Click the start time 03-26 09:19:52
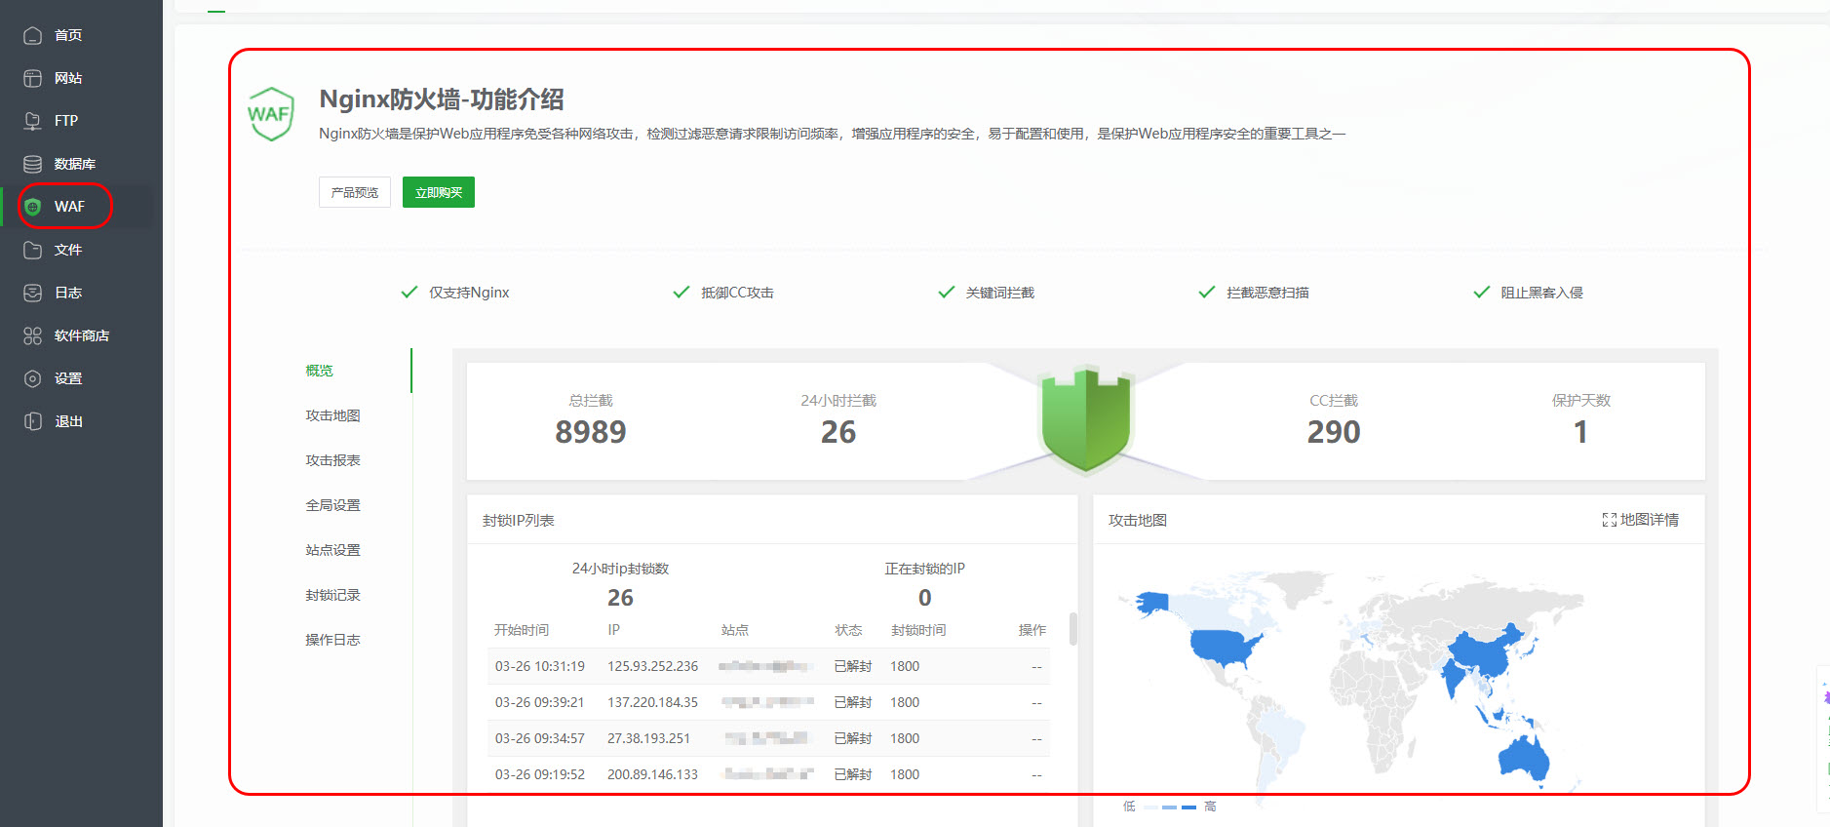Screen dimensions: 1830x827 pyautogui.click(x=540, y=774)
